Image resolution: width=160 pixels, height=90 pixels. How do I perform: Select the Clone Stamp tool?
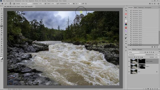click(2, 28)
